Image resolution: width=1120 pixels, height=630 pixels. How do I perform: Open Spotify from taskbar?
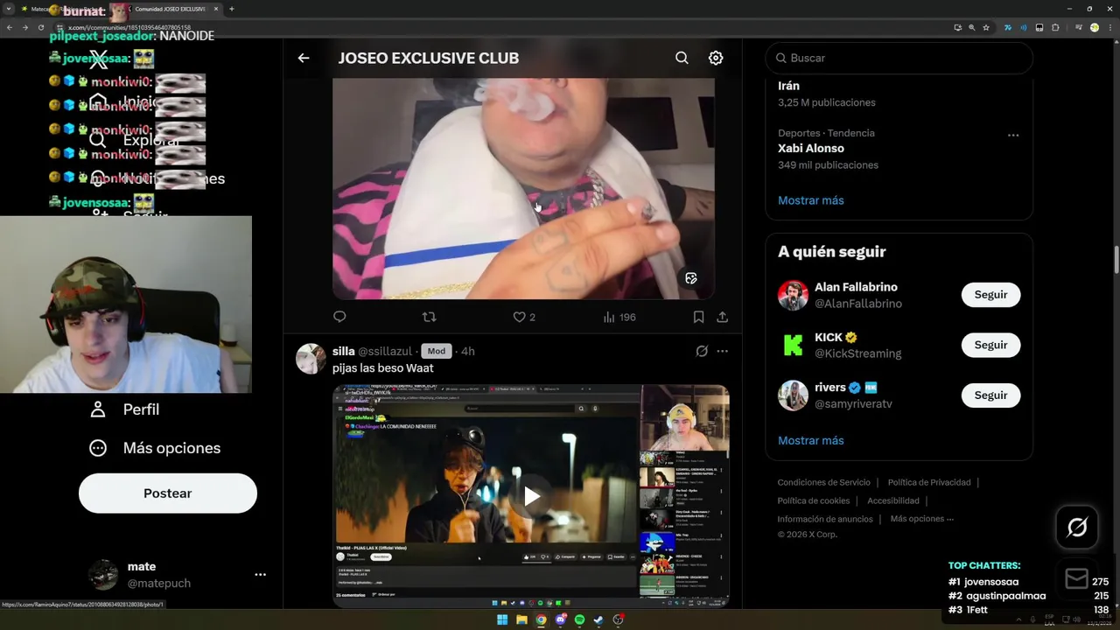579,620
